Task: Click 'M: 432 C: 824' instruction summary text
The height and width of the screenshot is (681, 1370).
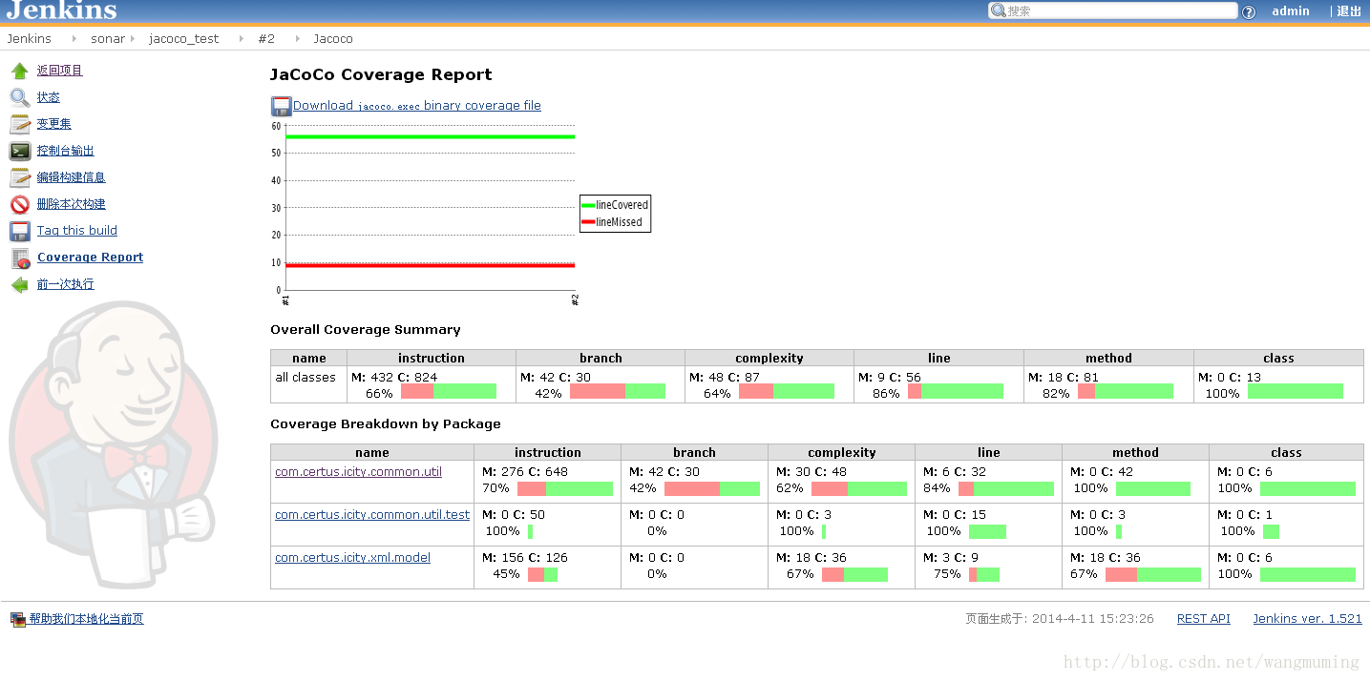Action: click(394, 378)
